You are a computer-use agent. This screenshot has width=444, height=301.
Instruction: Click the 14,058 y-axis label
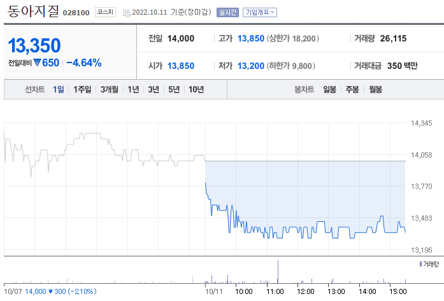(x=421, y=155)
